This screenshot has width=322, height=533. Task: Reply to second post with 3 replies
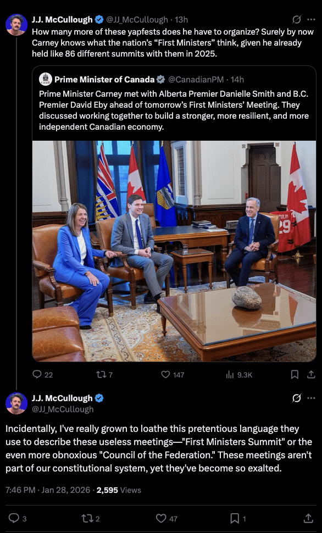14,518
